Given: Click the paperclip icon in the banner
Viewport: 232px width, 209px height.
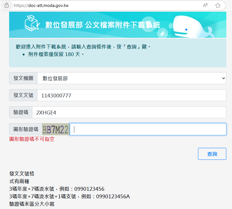Looking at the screenshot, I should (163, 33).
